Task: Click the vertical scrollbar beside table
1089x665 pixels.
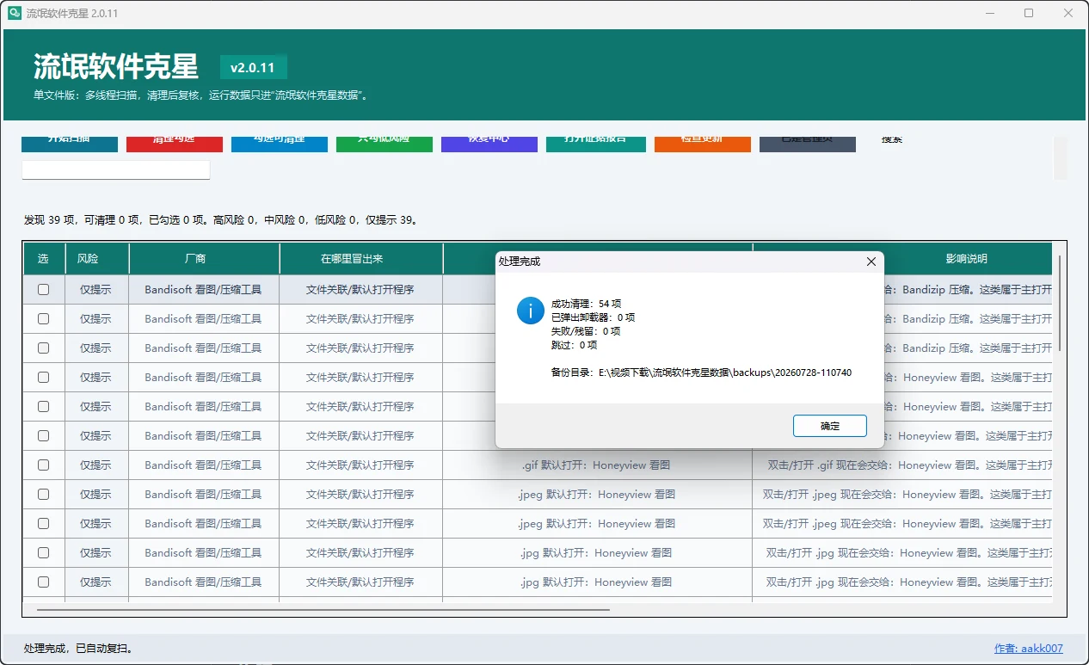Action: pos(1060,303)
